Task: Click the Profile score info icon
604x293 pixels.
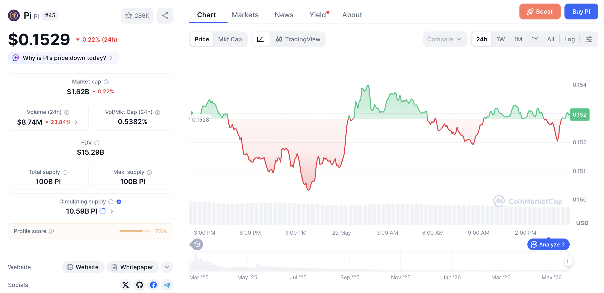Action: click(51, 231)
